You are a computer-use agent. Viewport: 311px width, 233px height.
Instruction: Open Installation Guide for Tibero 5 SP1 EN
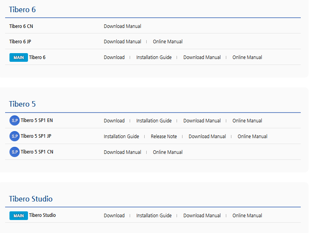(x=154, y=121)
